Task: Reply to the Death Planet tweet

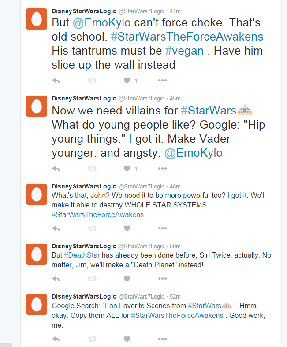Action: click(56, 279)
